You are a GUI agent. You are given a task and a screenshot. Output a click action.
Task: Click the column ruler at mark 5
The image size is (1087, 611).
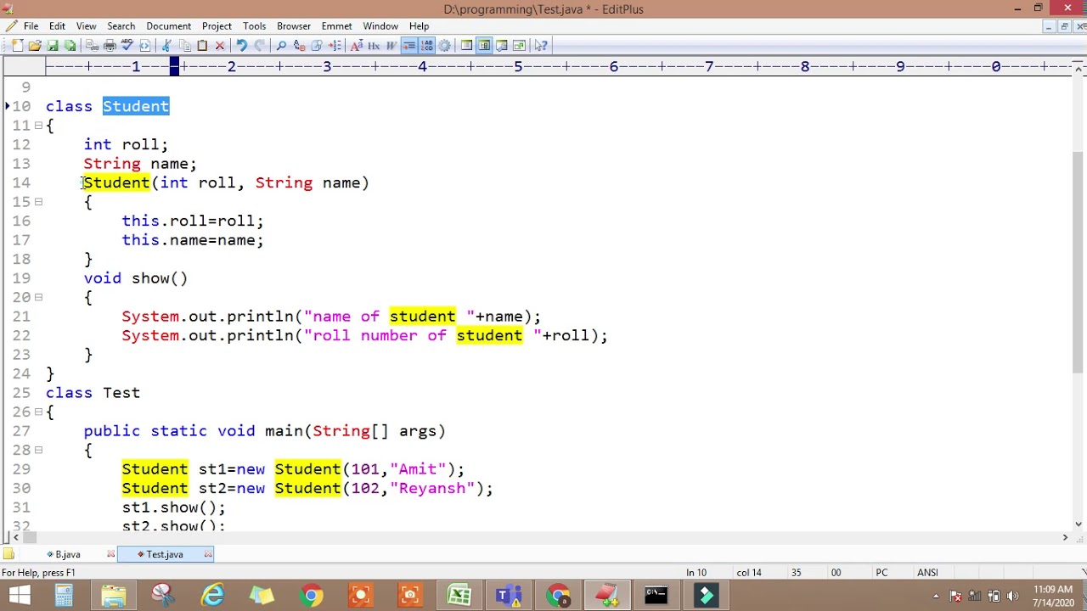tap(518, 66)
